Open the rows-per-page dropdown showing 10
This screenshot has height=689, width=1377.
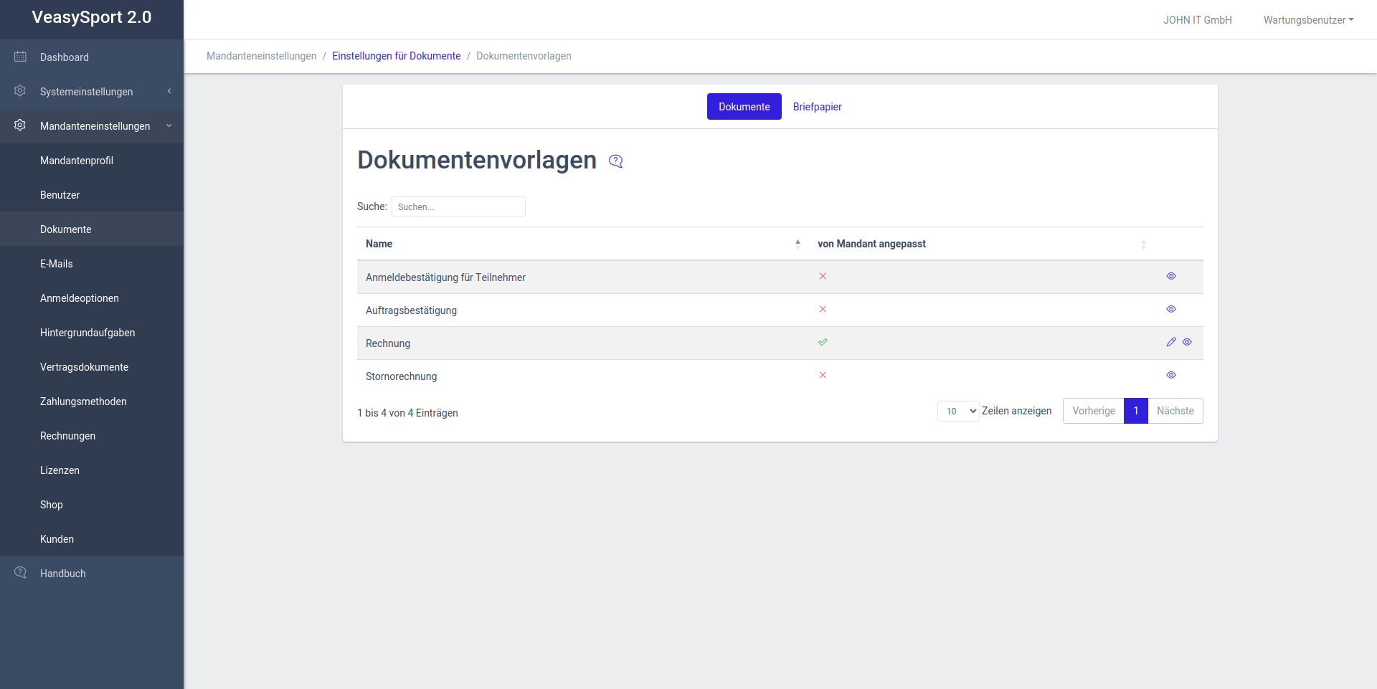click(958, 411)
